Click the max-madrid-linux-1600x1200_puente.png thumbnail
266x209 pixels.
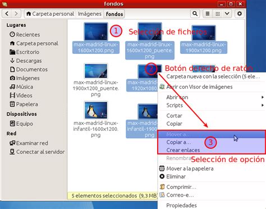tap(150, 31)
